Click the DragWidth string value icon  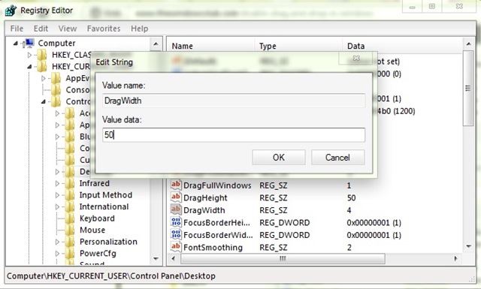(176, 209)
